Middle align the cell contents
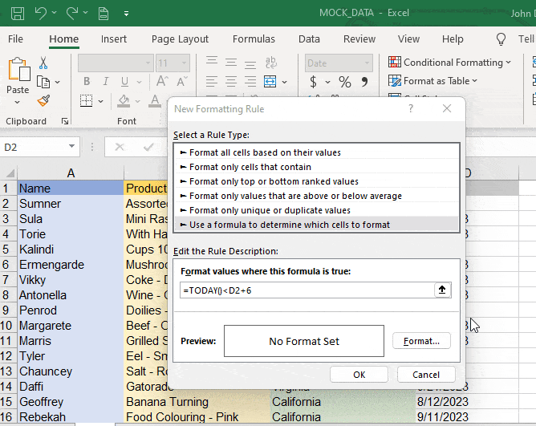The image size is (536, 426). 231,63
